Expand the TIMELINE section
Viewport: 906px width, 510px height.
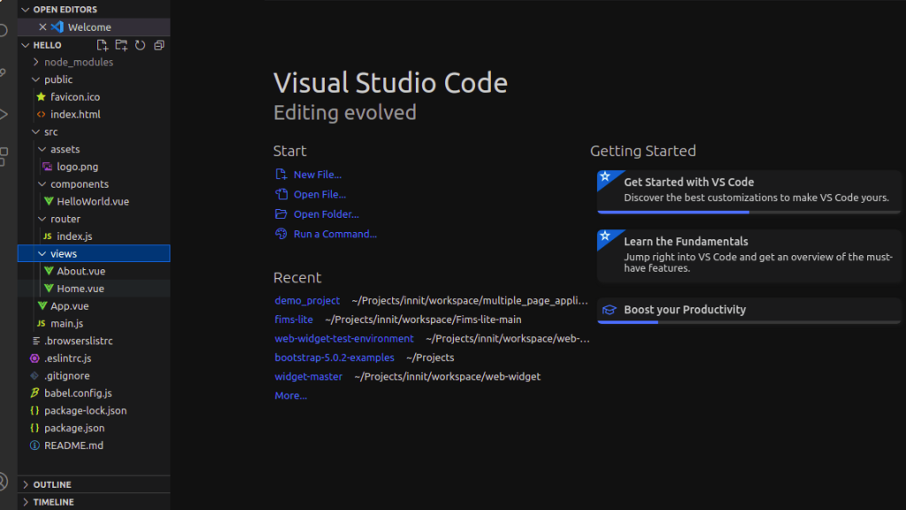[x=24, y=501]
